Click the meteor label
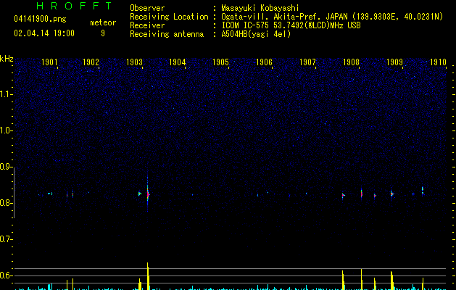 (103, 22)
